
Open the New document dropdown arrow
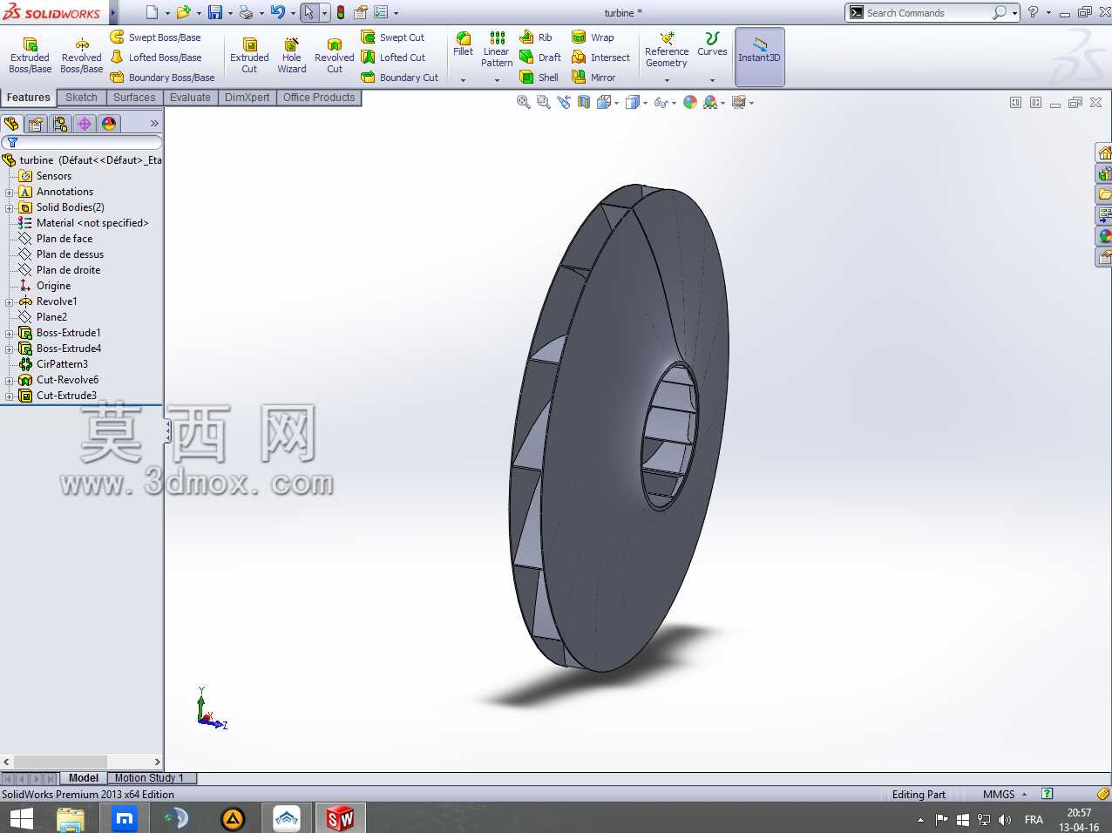pos(167,13)
